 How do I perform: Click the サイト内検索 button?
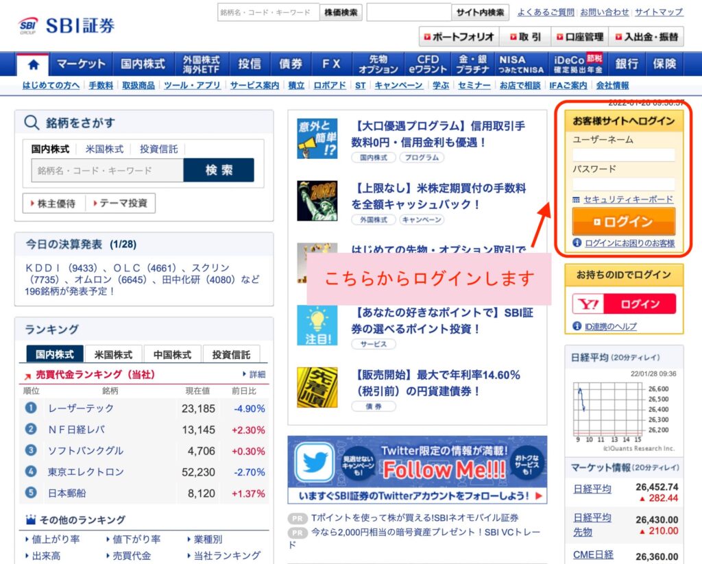coord(480,12)
